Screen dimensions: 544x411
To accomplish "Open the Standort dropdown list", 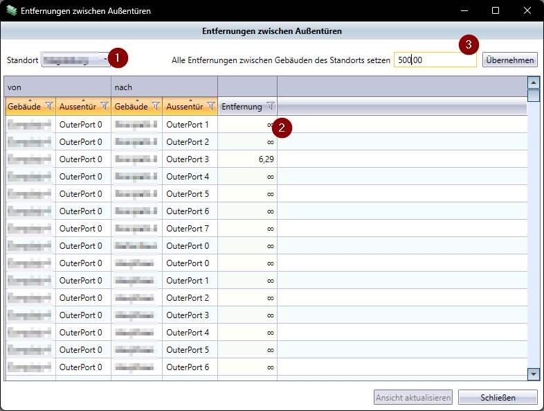I will (106, 60).
